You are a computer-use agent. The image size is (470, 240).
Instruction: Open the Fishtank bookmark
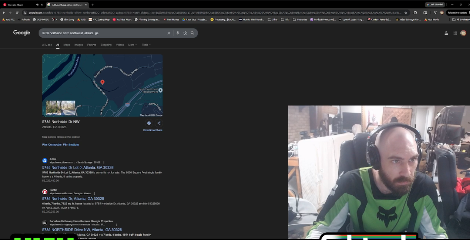click(23, 20)
